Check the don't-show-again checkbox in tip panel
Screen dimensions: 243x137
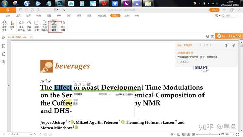(x=179, y=62)
